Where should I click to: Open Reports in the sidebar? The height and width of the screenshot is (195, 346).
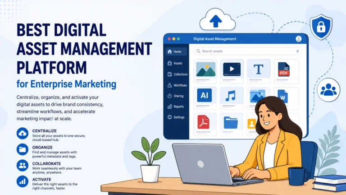[175, 107]
